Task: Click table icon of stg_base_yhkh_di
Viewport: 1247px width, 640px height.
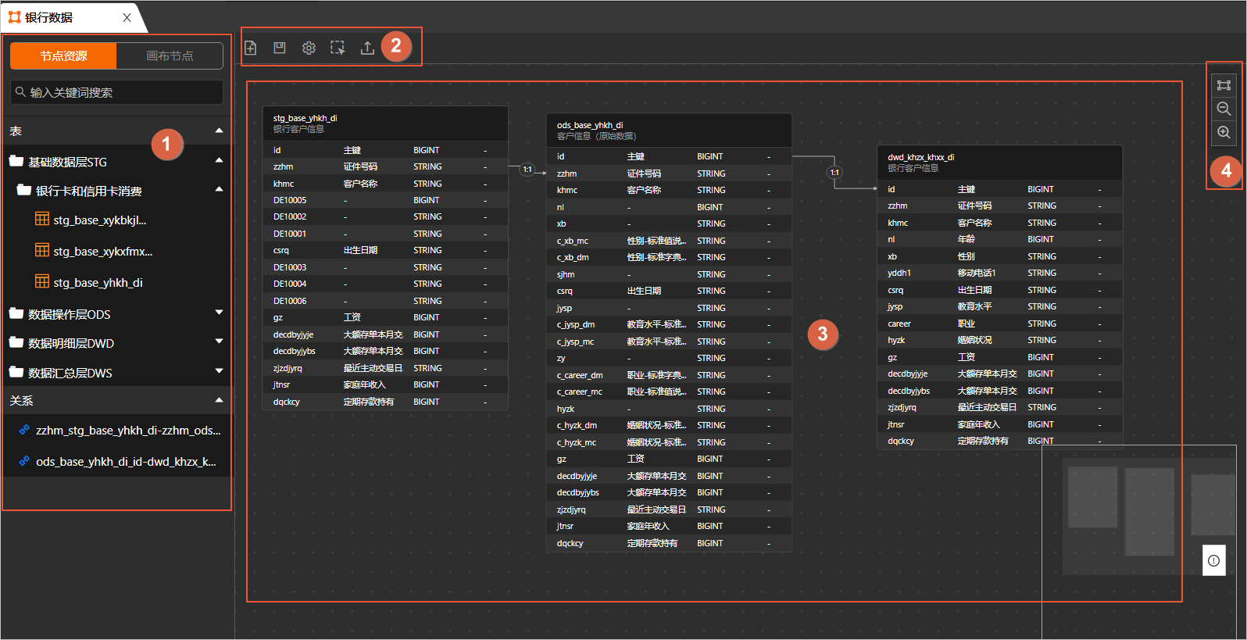Action: coord(42,281)
